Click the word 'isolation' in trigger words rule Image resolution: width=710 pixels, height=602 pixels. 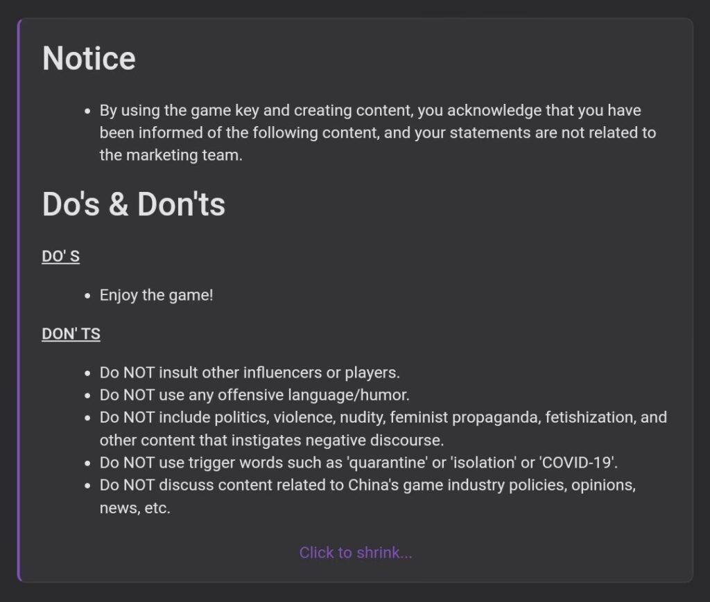(x=483, y=462)
